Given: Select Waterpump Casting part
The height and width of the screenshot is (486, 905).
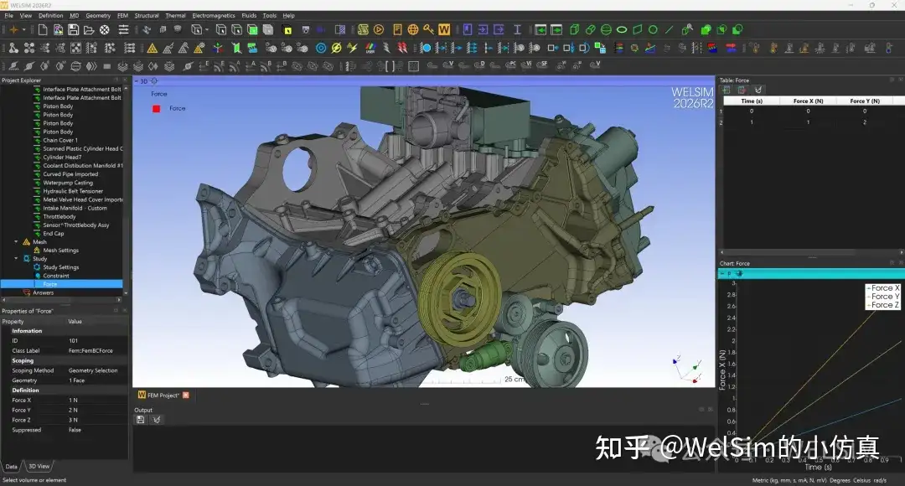Looking at the screenshot, I should (68, 183).
